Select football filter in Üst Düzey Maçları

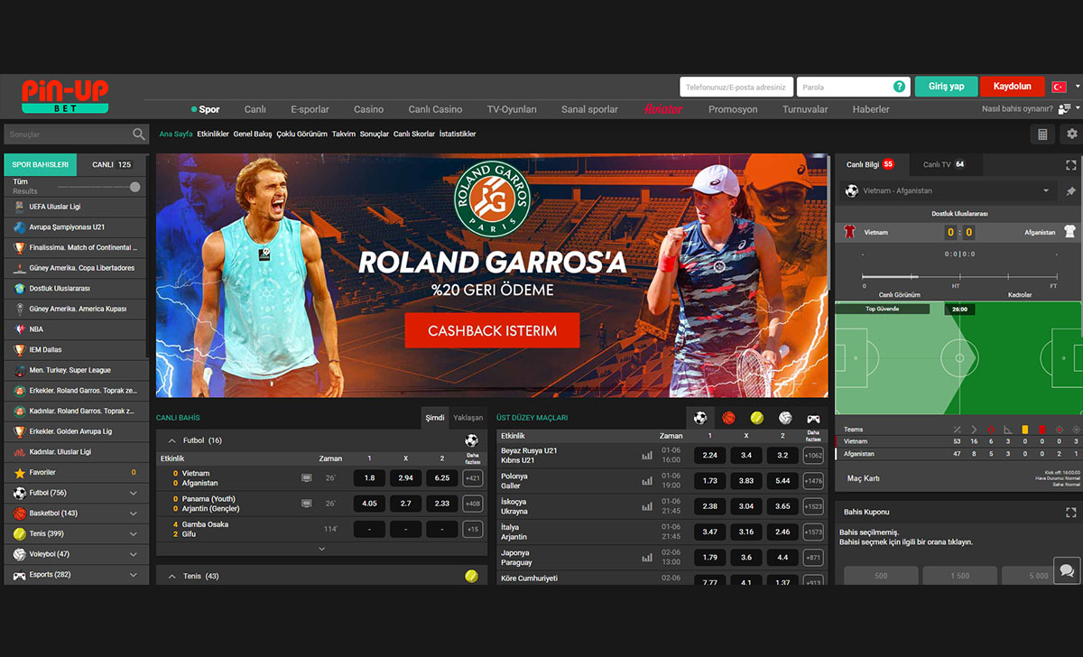(700, 418)
